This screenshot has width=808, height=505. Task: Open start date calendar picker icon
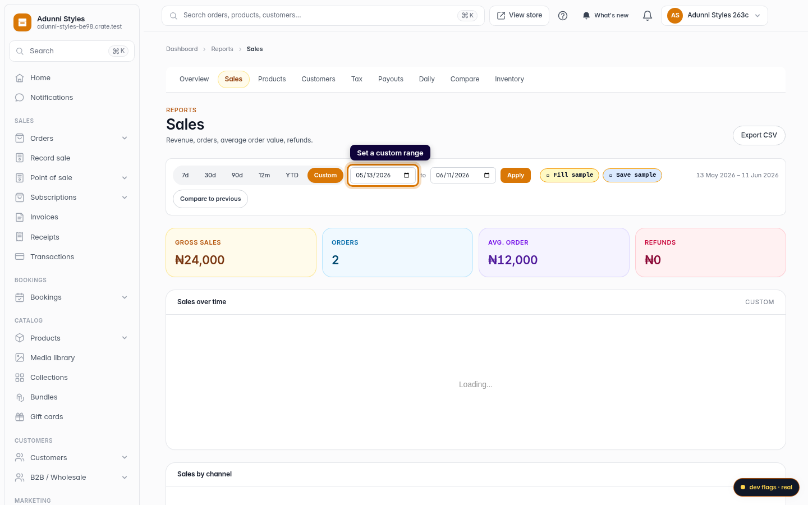tap(407, 176)
